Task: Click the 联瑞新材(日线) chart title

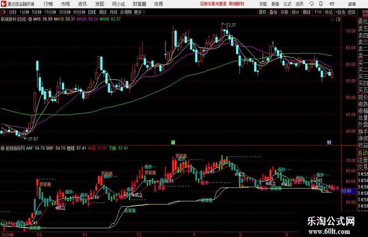Action: click(14, 19)
